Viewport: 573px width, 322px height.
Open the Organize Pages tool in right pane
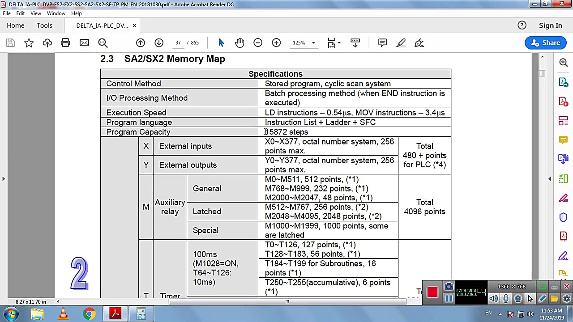point(564,178)
